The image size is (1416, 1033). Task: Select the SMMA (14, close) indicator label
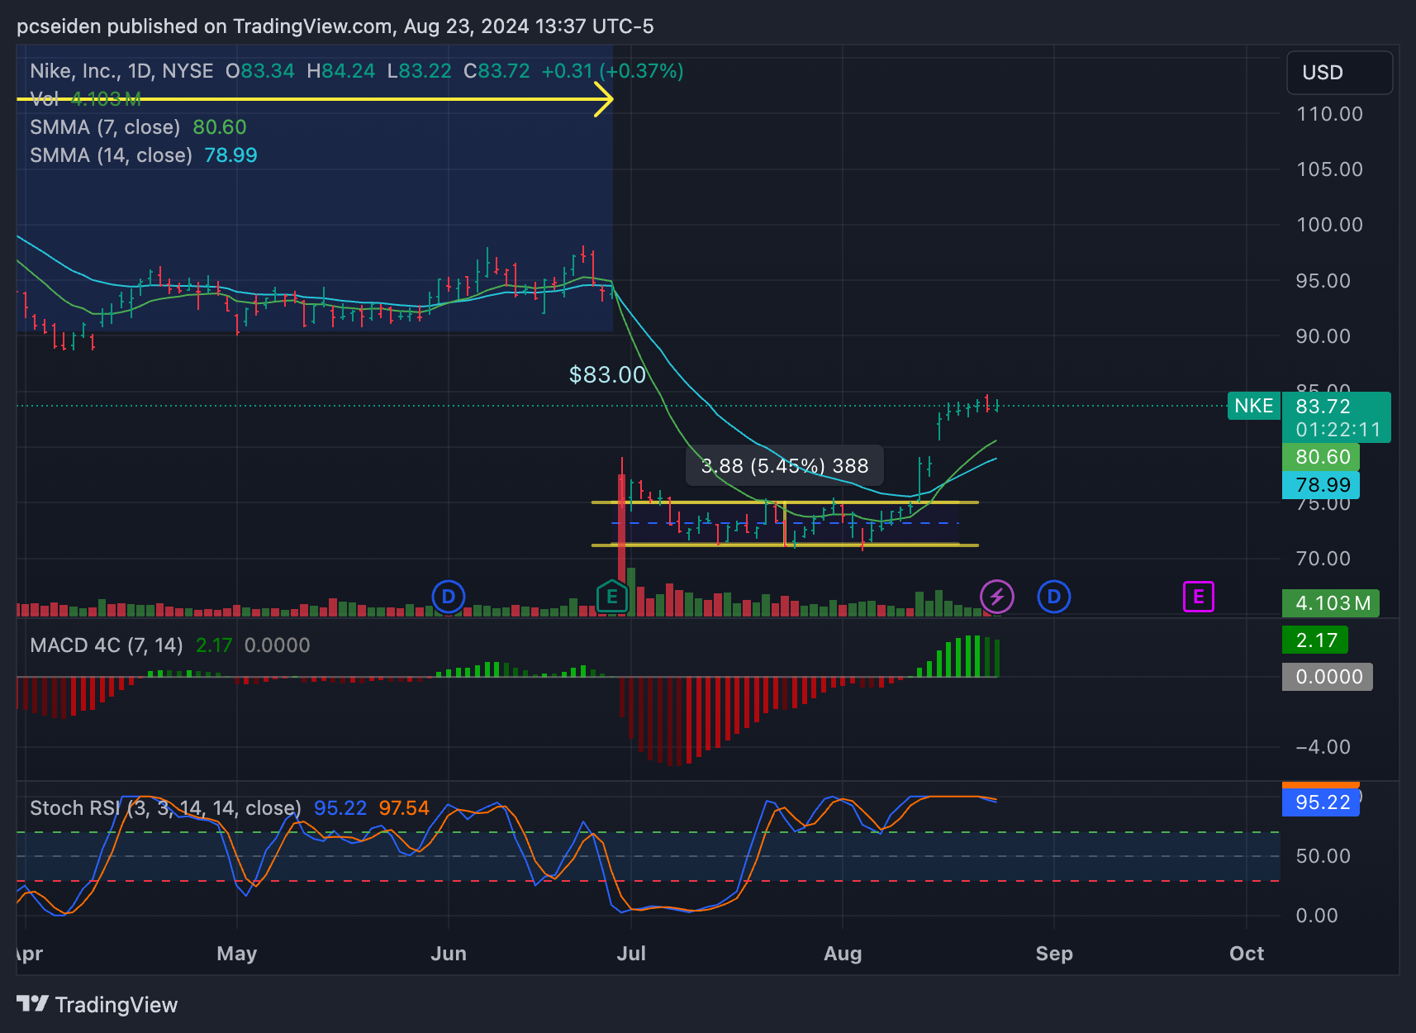(111, 155)
